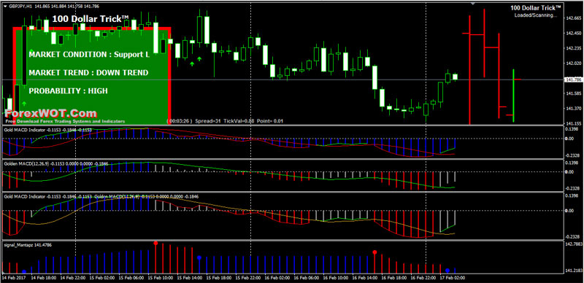Click the red signal dot near 16 Feb 14:00
This screenshot has height=283, width=584.
click(x=374, y=252)
